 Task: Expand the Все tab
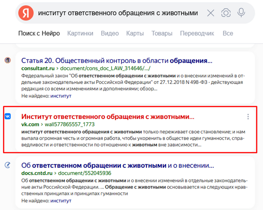228,33
